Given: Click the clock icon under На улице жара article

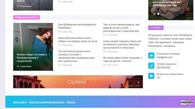Looking at the screenshot, I should tap(104, 65).
